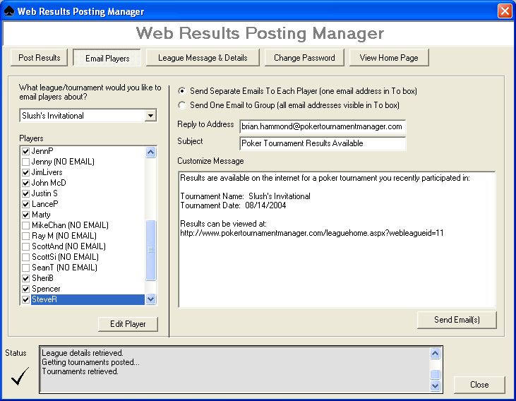Check the SeanT (NO EMAIL) checkbox

coord(25,268)
